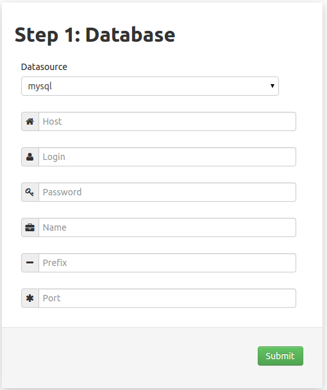This screenshot has height=390, width=327.
Task: Click the home icon beside Host
Action: pyautogui.click(x=30, y=121)
